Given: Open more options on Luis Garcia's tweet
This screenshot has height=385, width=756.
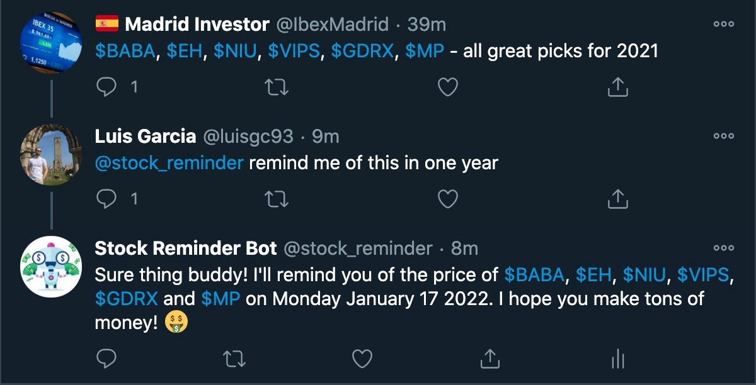Looking at the screenshot, I should (x=724, y=135).
